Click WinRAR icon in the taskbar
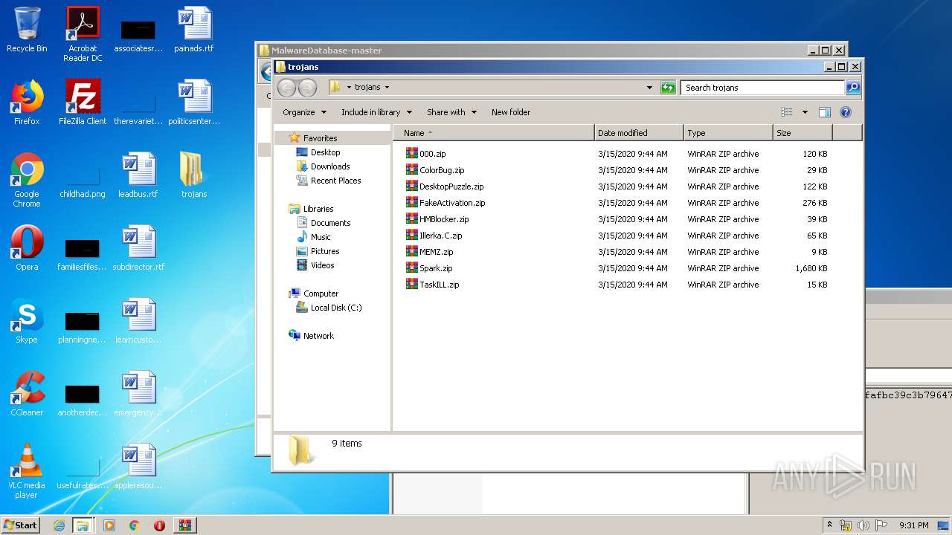The image size is (952, 535). (x=184, y=525)
